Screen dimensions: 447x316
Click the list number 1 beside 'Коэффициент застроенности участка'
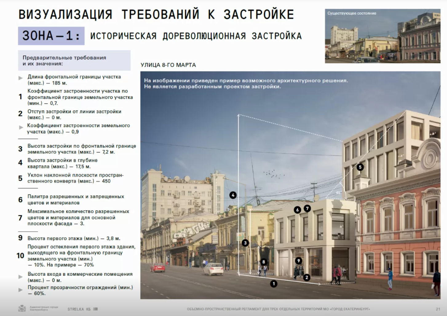(x=20, y=97)
